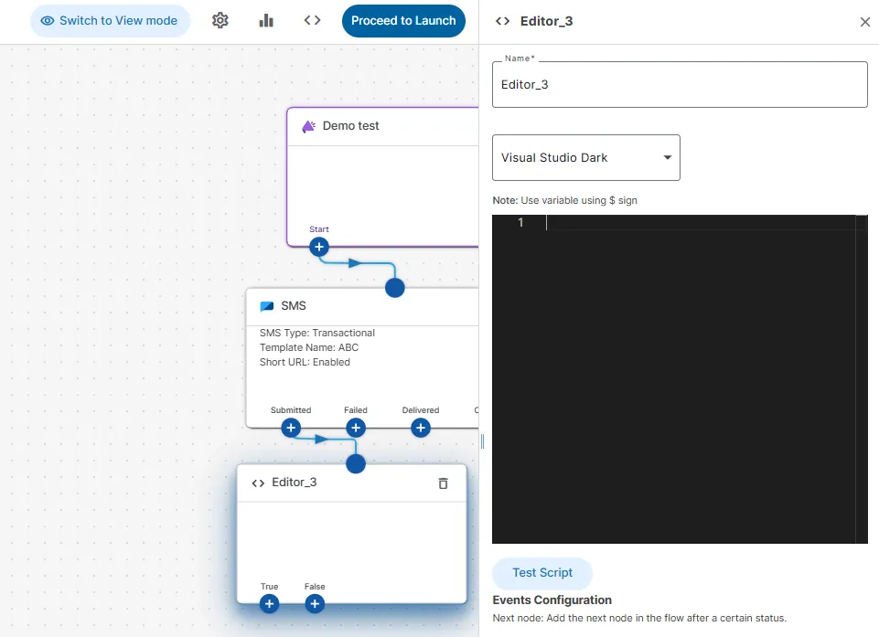Open the Visual Studio Dark theme dropdown

[x=585, y=157]
